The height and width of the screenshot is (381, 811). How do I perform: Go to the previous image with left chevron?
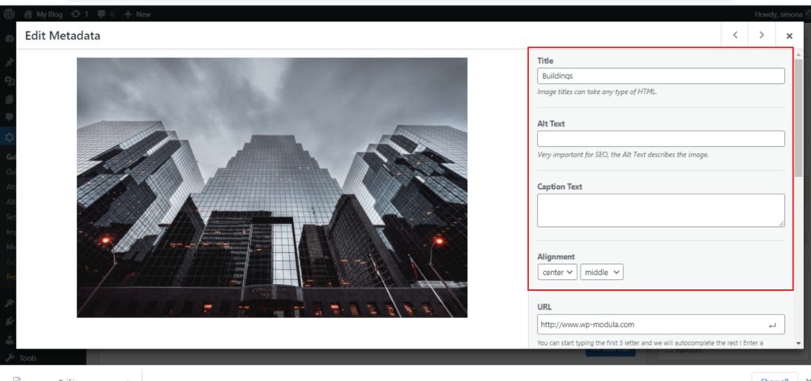[x=735, y=36]
